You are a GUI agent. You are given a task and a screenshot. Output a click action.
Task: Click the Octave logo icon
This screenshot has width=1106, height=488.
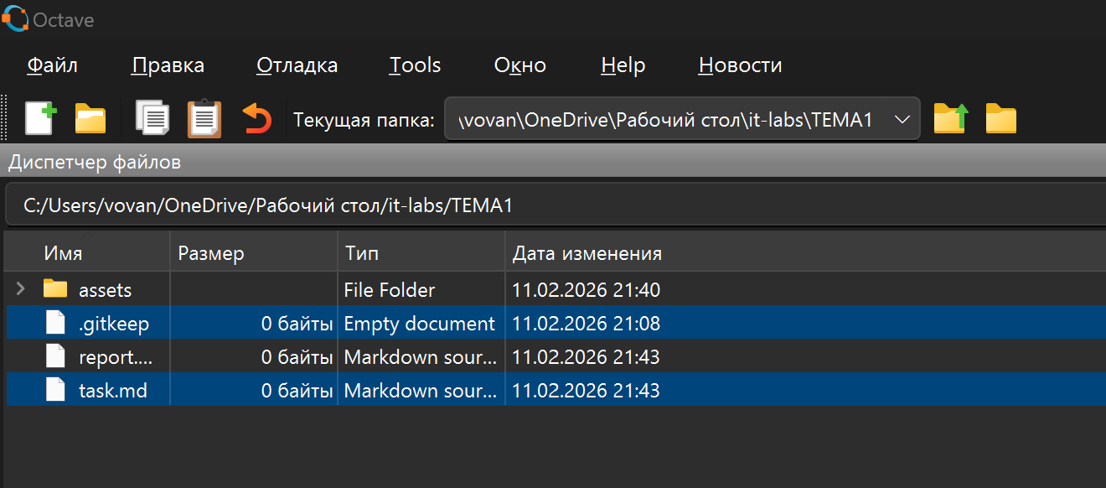pos(14,19)
